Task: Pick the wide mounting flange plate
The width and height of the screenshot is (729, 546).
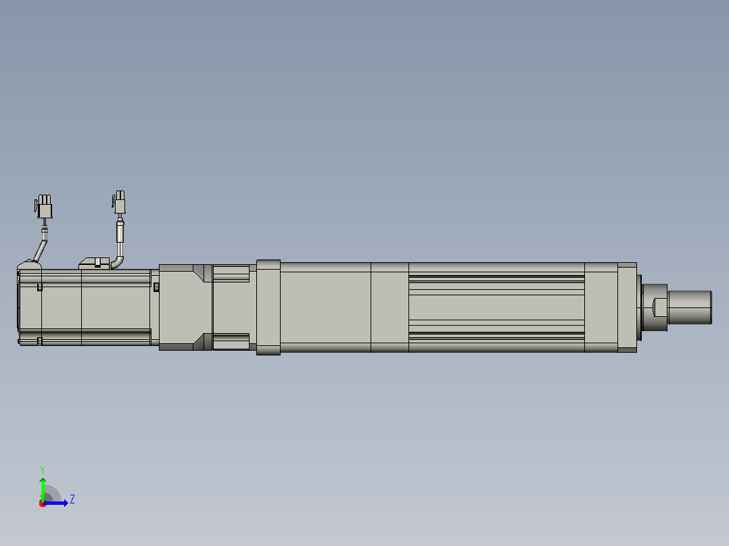Action: (268, 307)
